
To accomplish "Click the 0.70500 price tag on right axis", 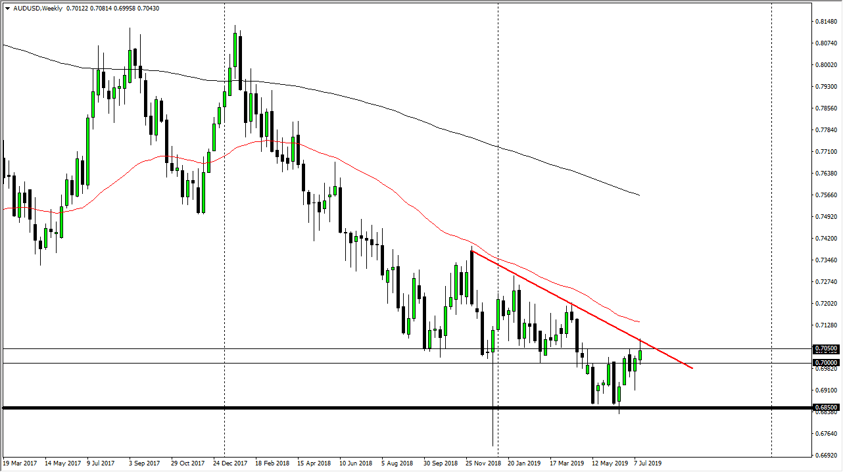I will click(x=823, y=348).
